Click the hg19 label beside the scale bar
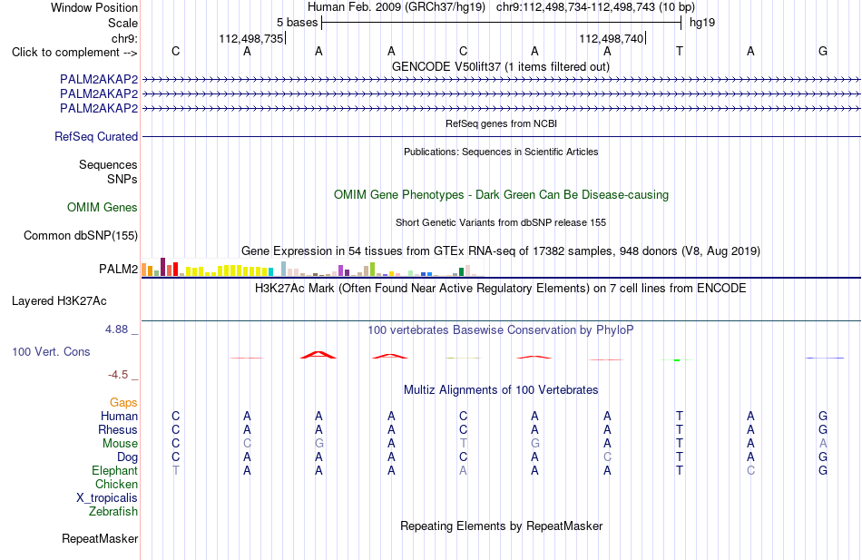This screenshot has width=862, height=560. 702,23
